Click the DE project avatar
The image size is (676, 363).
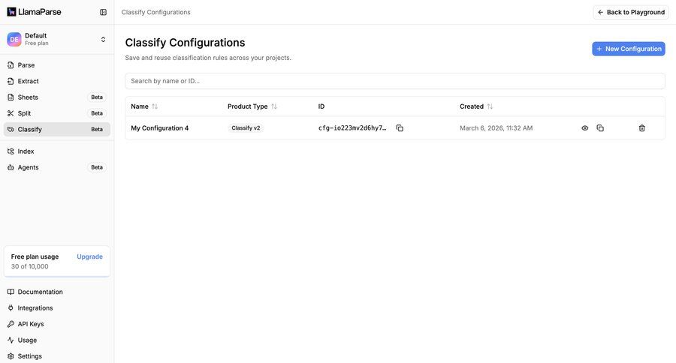click(14, 39)
